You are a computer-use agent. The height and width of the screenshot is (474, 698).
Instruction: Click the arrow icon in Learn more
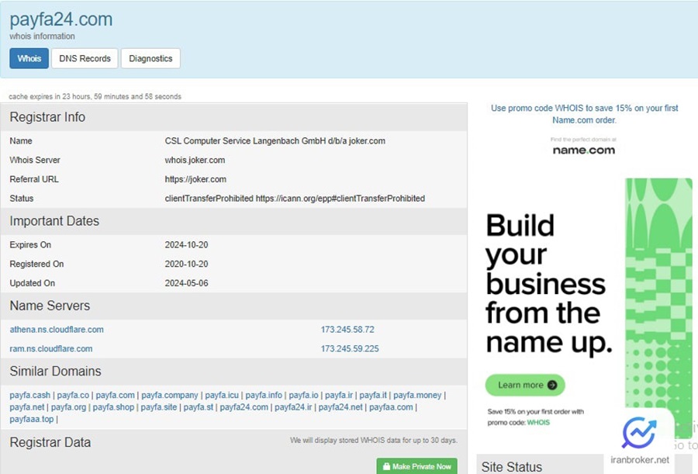(x=552, y=385)
